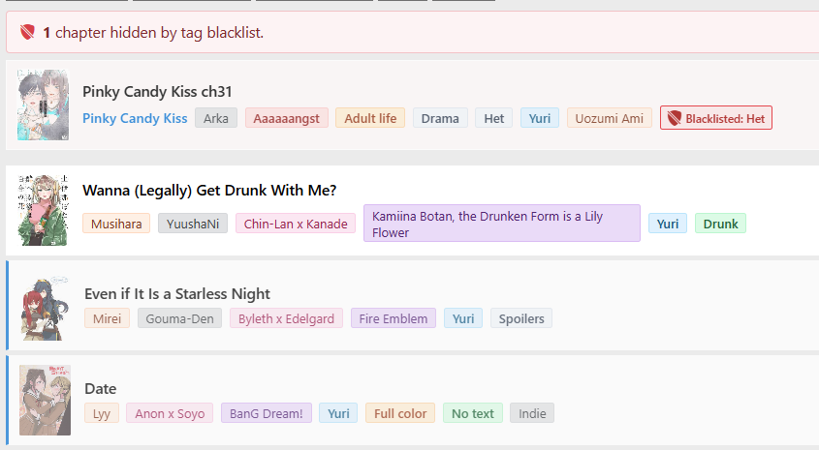Select Yuri tag in Get Drunk With Me row
The image size is (819, 450).
coord(668,224)
